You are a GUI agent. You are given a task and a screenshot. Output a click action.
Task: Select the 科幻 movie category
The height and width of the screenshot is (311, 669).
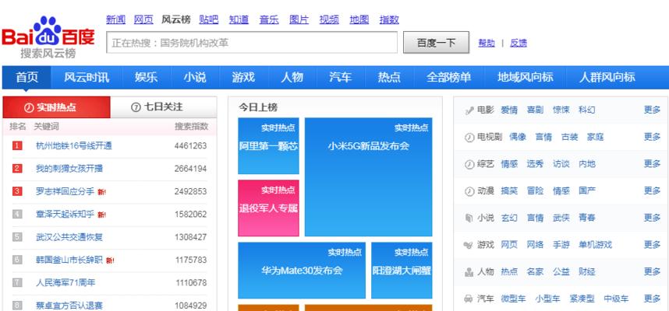point(586,110)
